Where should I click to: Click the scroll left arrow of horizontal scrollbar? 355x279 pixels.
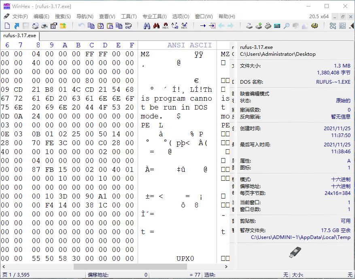(3, 267)
